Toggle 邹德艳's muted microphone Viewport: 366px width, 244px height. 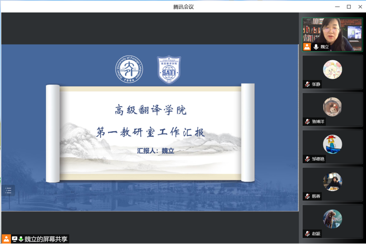pos(307,159)
